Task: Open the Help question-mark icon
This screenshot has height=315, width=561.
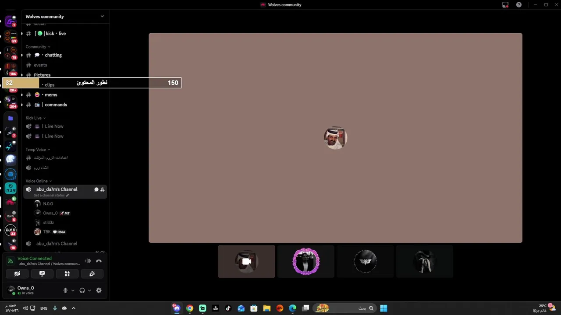Action: [519, 5]
